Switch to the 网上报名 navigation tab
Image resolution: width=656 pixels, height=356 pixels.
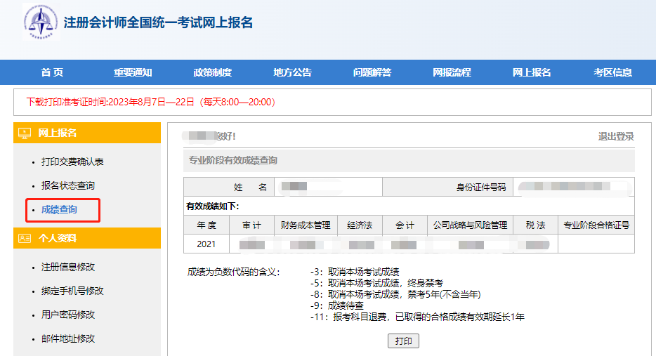(532, 72)
